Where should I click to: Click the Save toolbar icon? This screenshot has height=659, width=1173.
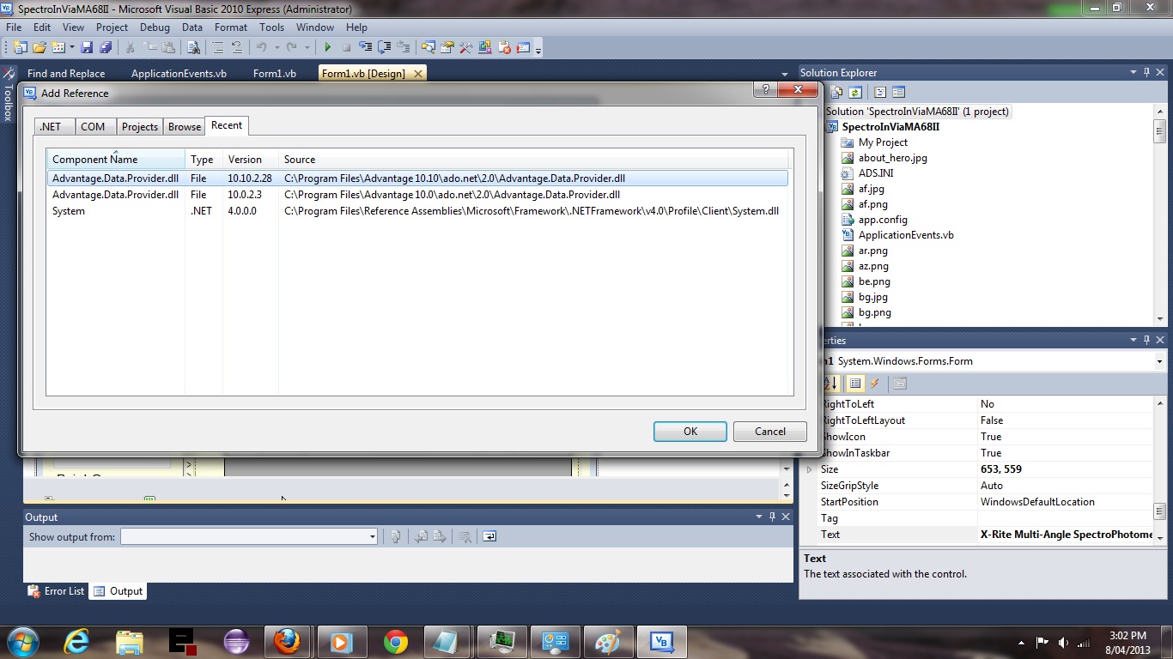(x=87, y=48)
